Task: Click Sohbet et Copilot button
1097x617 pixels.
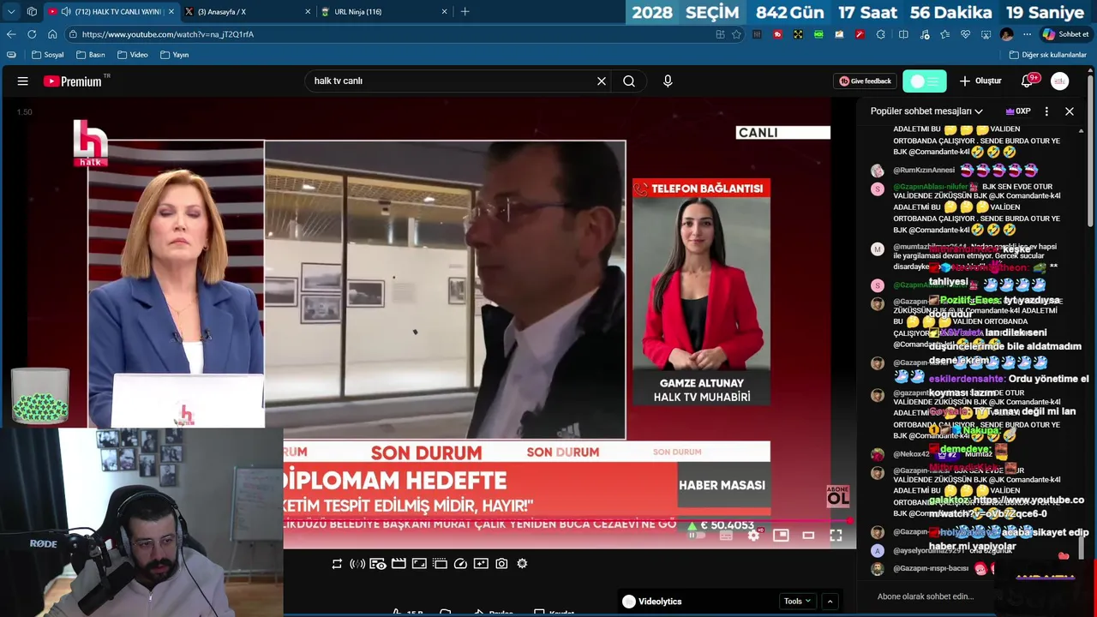Action: coord(1065,34)
